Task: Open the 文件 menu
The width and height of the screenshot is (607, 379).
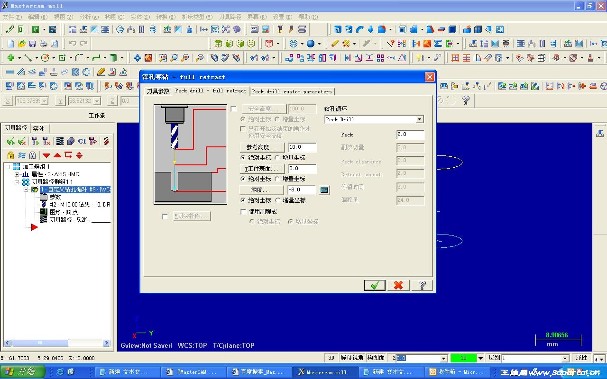Action: [x=11, y=17]
